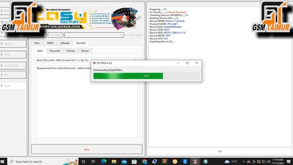Click the EFT PRO 4.3.0 dialog icon

pos(94,63)
